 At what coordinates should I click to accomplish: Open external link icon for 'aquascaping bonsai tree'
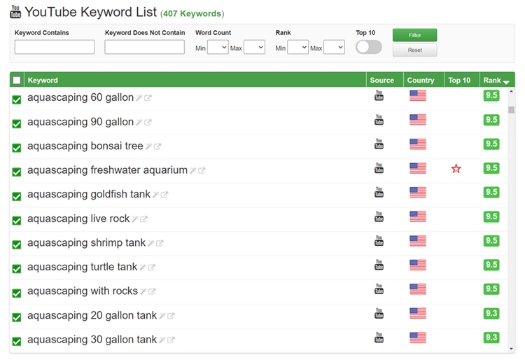pyautogui.click(x=157, y=146)
